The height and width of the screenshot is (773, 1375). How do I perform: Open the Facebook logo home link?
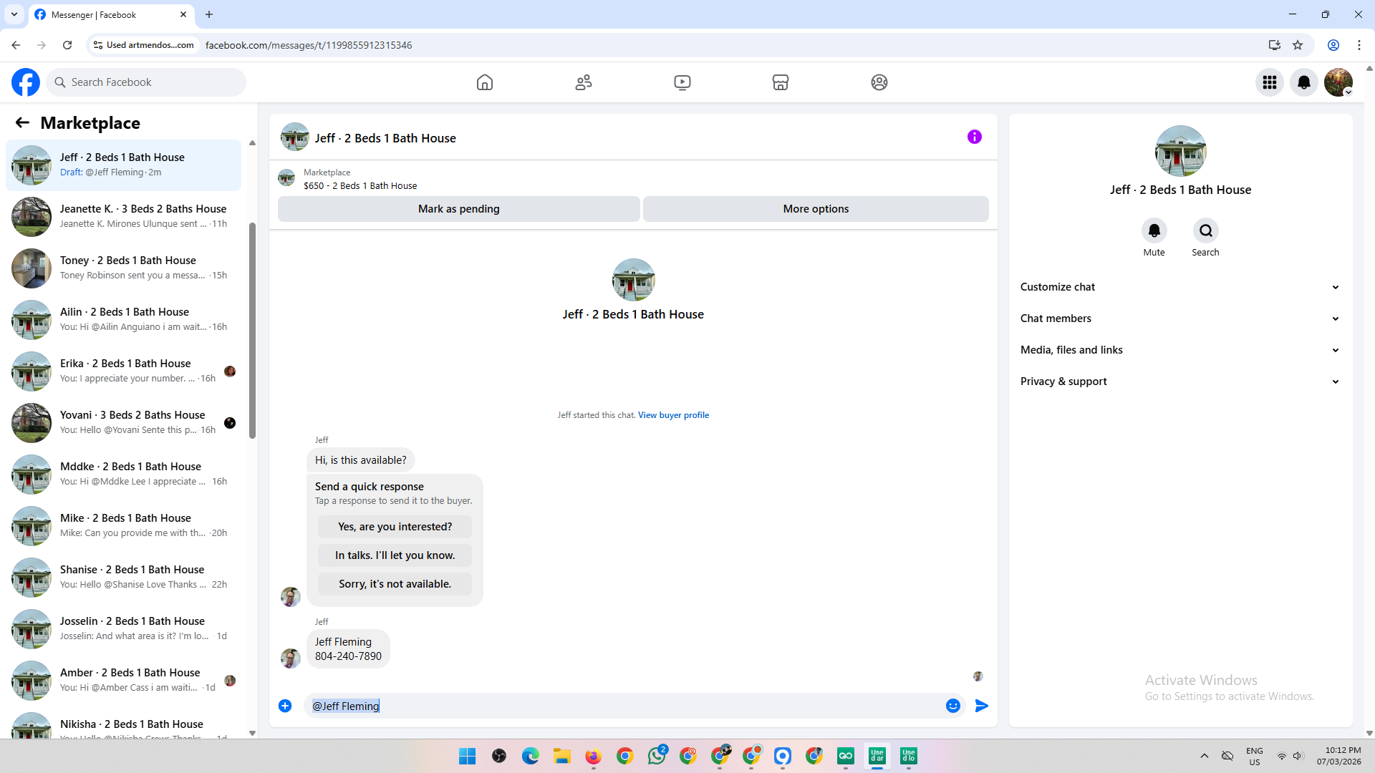26,82
